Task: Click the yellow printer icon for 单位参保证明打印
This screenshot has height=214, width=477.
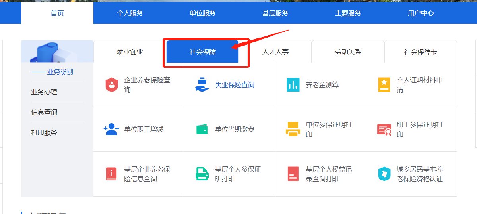Action: (293, 129)
